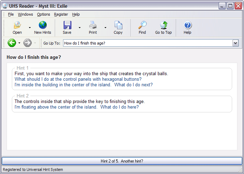The image size is (244, 174).
Task: Open the Back history dropdown arrow
Action: [x=19, y=43]
